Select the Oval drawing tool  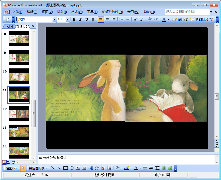tap(72, 168)
